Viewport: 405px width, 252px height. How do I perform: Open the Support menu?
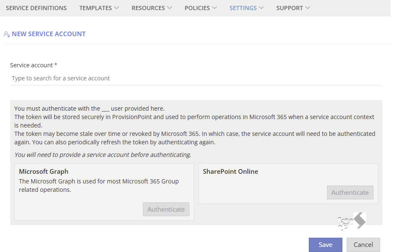pyautogui.click(x=289, y=8)
